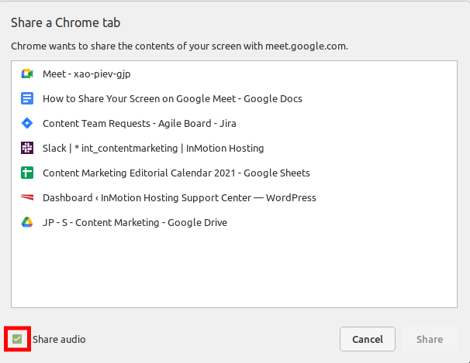Click the Google Sheets icon
470x363 pixels.
click(27, 173)
